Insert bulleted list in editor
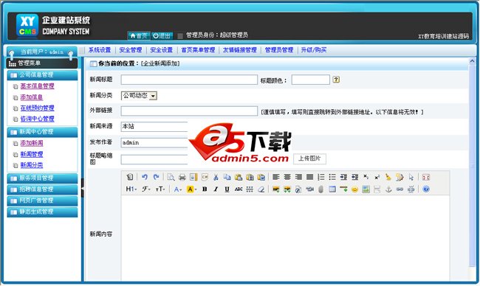Screen dimensions: 480x286 point(332,177)
